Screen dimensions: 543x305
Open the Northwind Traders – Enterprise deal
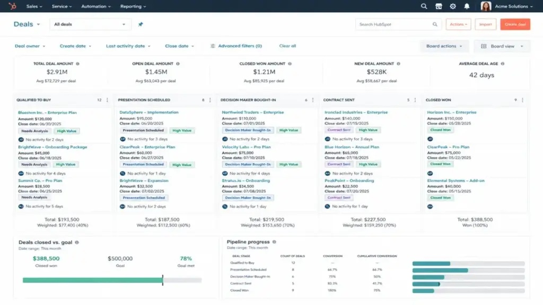pyautogui.click(x=253, y=112)
